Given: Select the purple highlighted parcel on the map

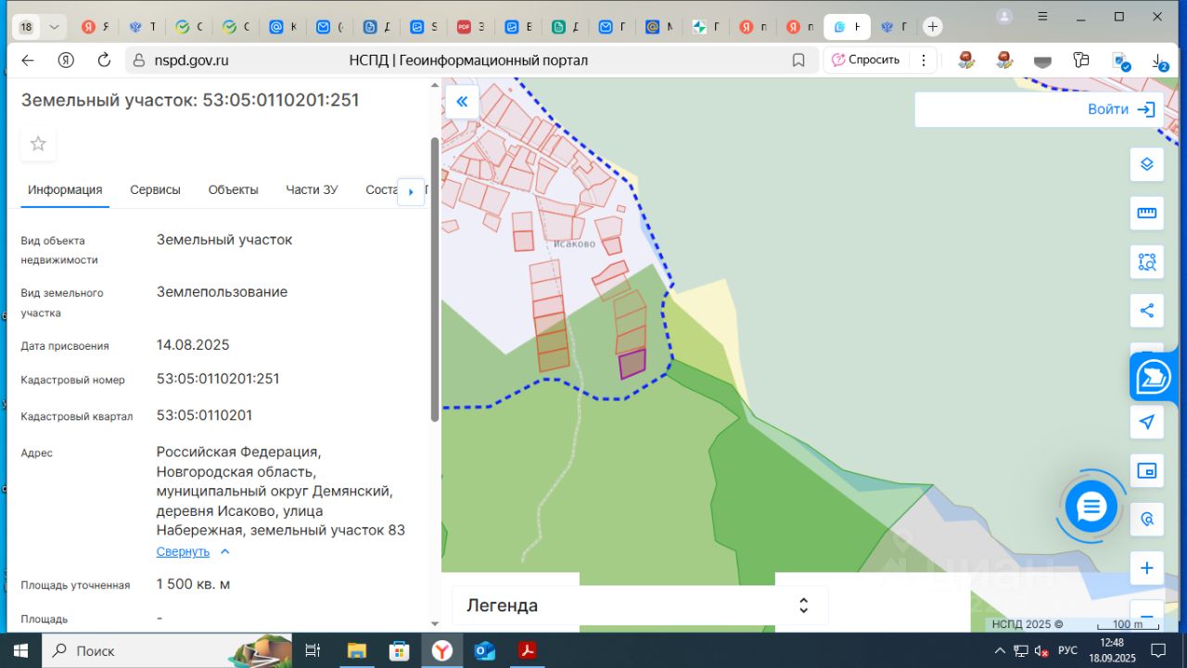Looking at the screenshot, I should (632, 365).
